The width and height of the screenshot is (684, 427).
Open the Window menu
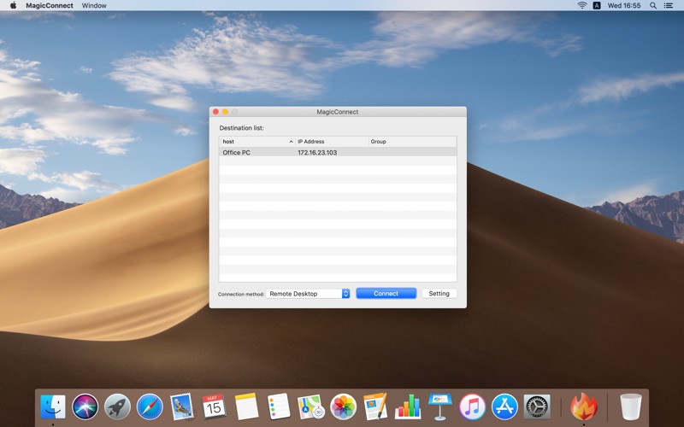94,6
